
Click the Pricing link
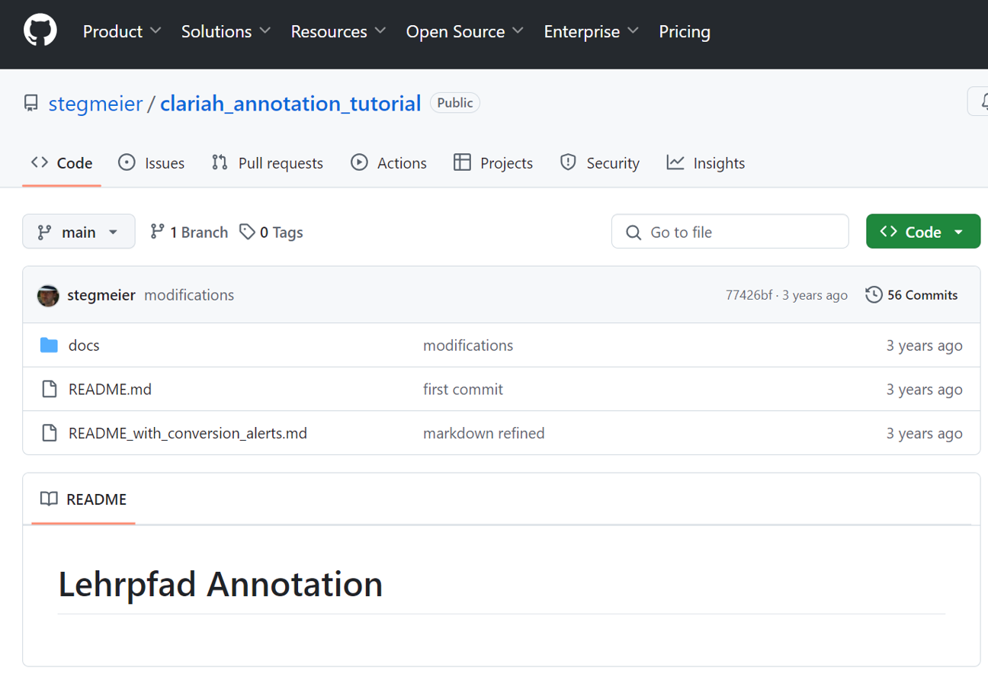(x=684, y=31)
